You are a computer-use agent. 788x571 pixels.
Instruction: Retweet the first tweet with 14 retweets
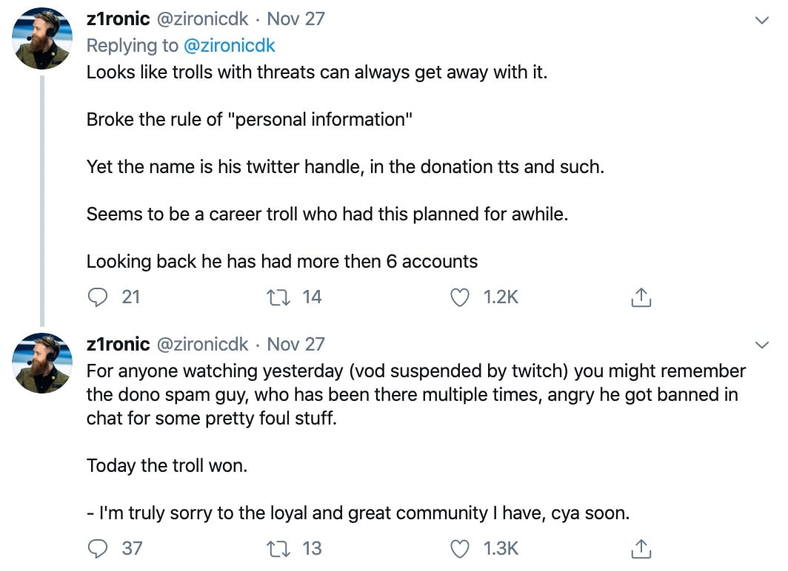278,297
